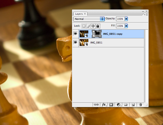Click the Delete layer trash icon

[x=140, y=105]
